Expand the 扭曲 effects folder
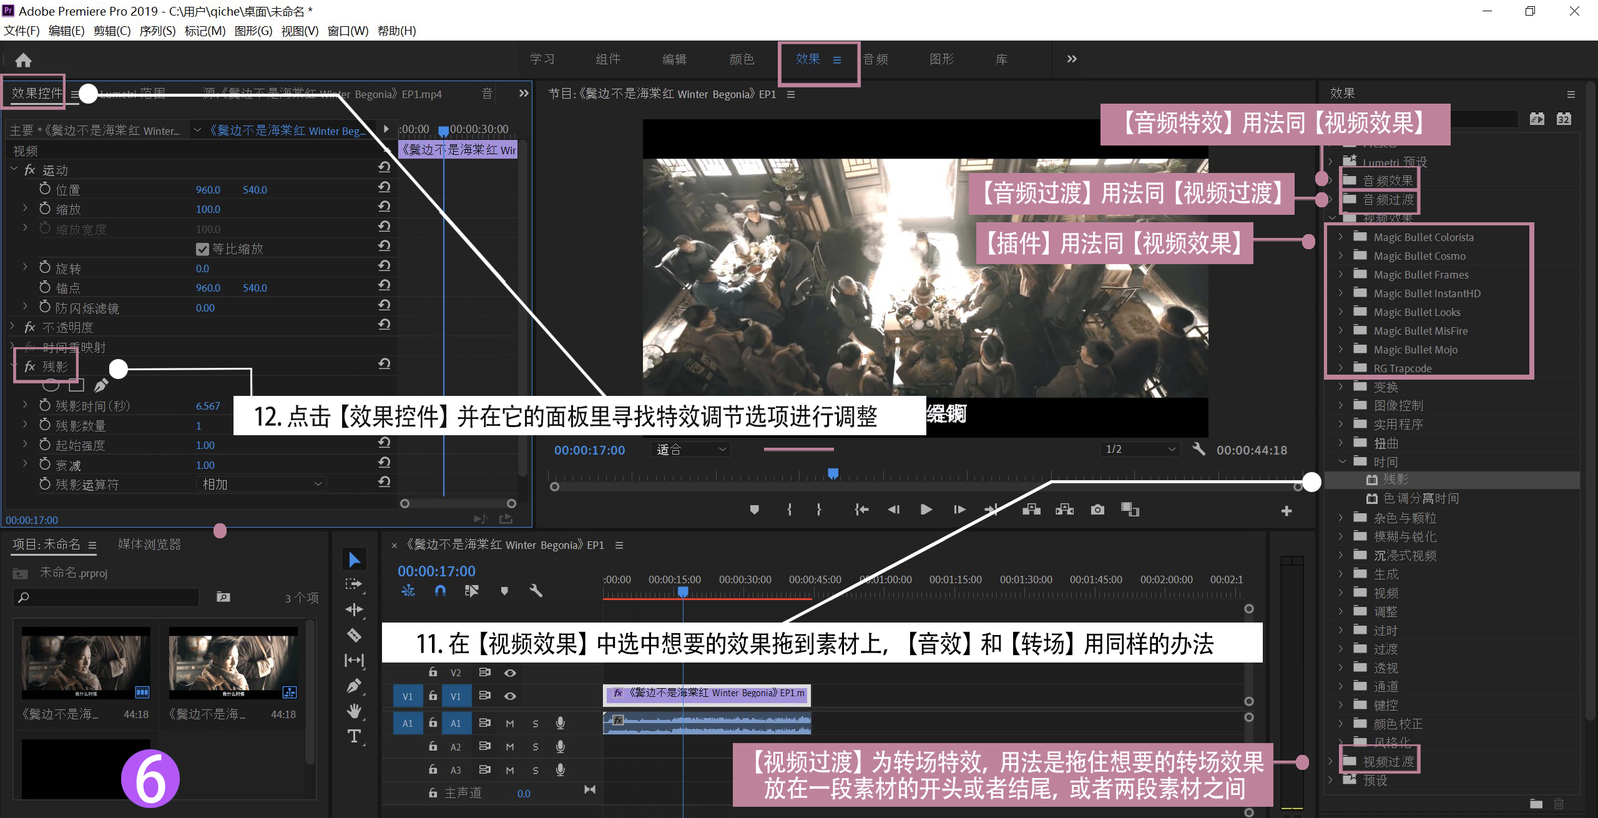This screenshot has height=818, width=1598. 1340,443
